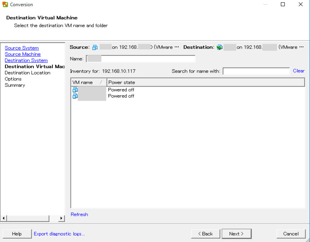
Task: Click the Options step label
Action: 13,79
